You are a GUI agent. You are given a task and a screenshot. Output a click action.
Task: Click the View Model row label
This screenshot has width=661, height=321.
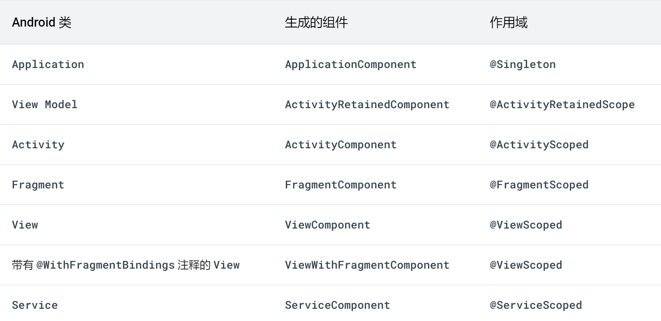(x=45, y=104)
